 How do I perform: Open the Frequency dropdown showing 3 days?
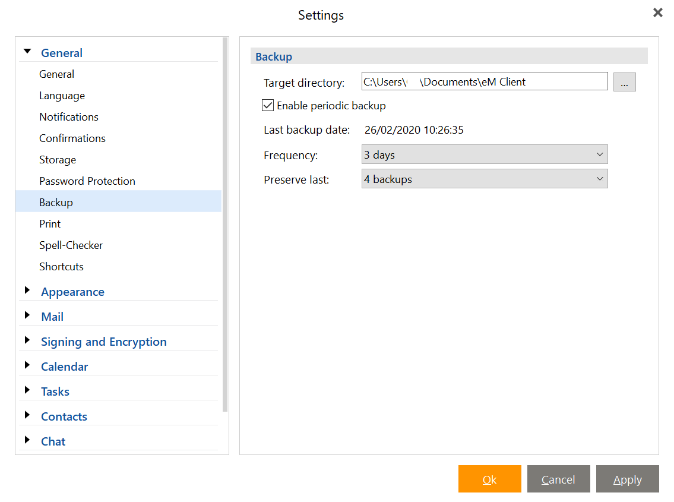[485, 154]
